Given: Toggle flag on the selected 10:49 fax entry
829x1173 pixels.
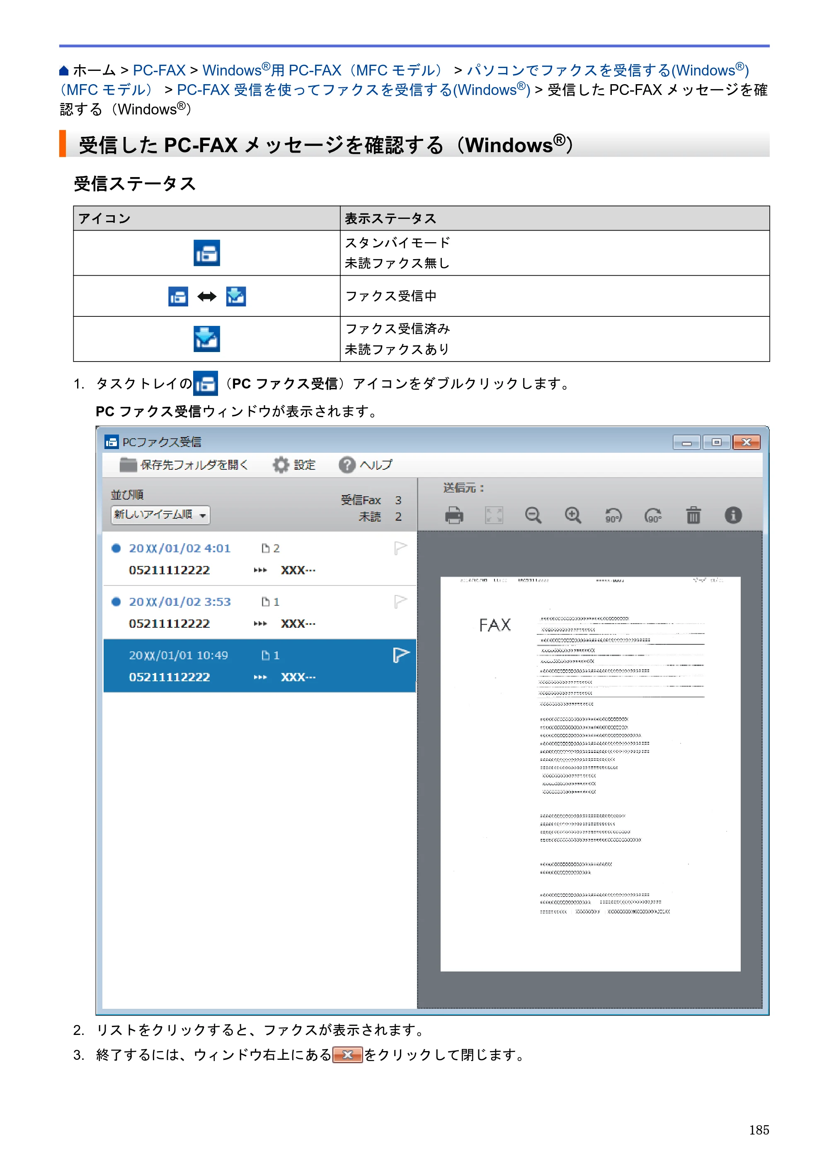Looking at the screenshot, I should pos(401,655).
